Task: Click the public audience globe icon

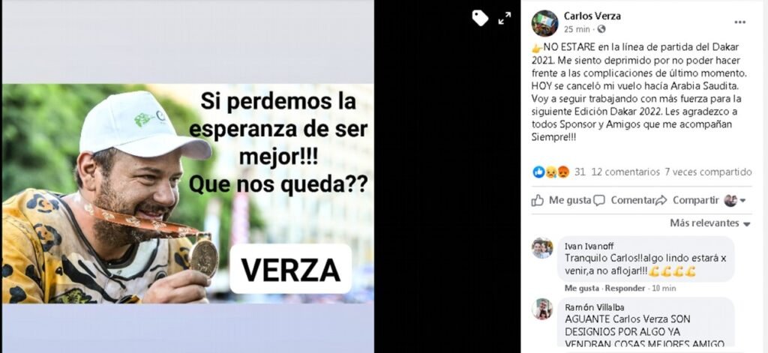Action: (601, 29)
